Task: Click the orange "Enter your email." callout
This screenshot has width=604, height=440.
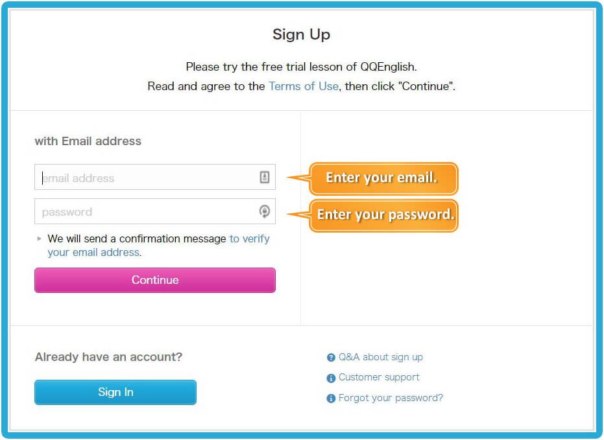Action: pyautogui.click(x=383, y=178)
